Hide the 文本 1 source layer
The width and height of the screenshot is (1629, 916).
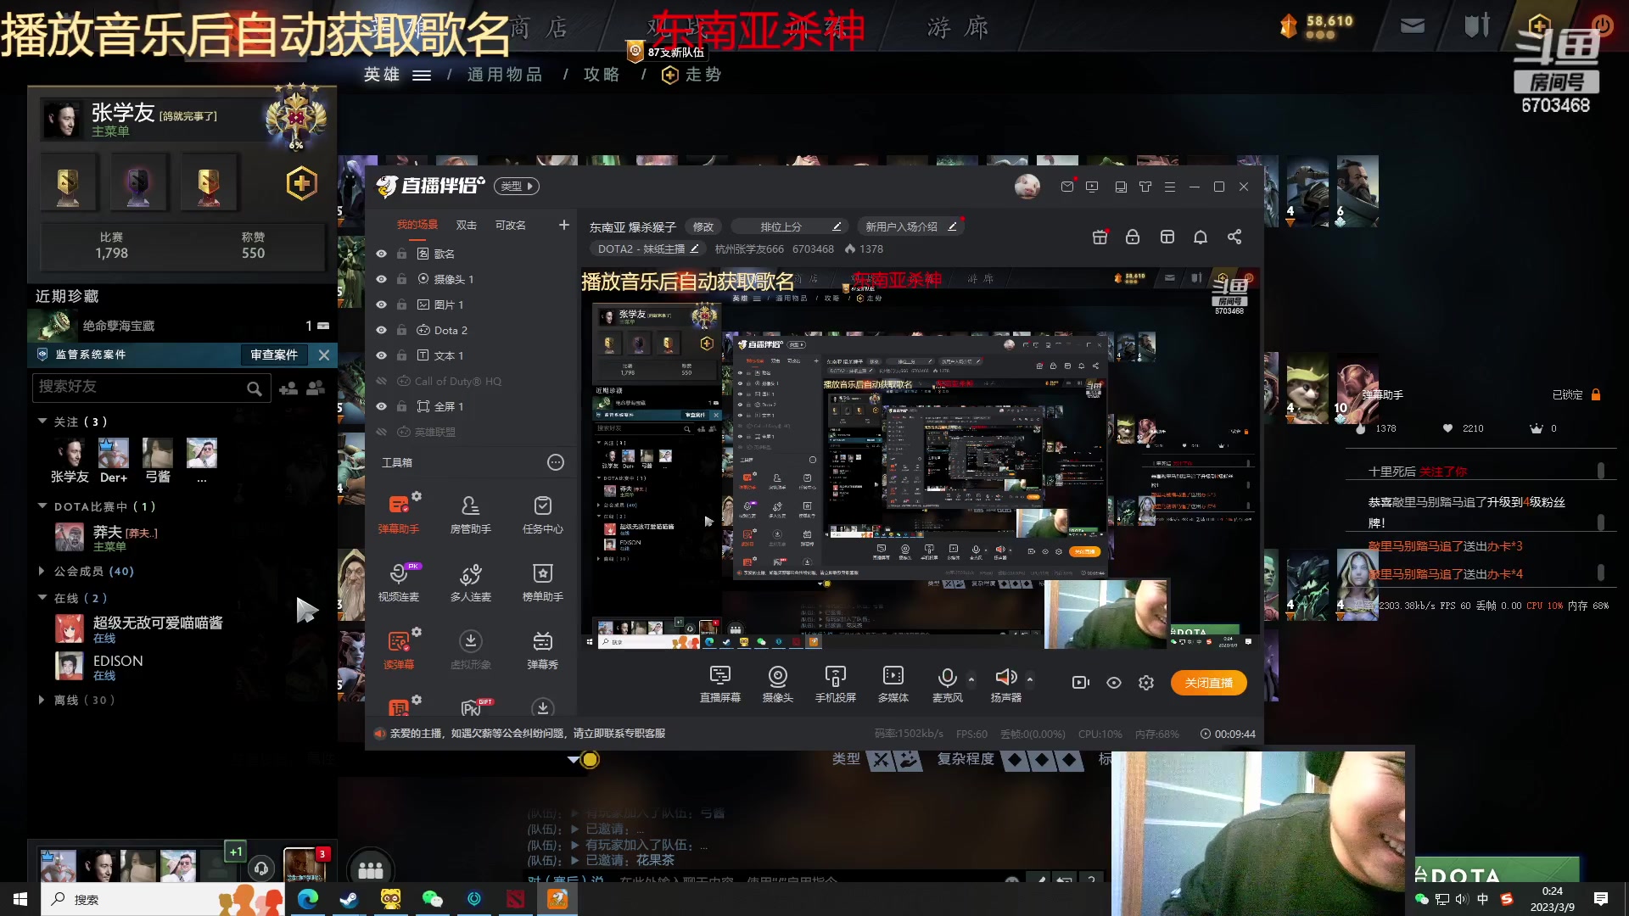click(381, 355)
